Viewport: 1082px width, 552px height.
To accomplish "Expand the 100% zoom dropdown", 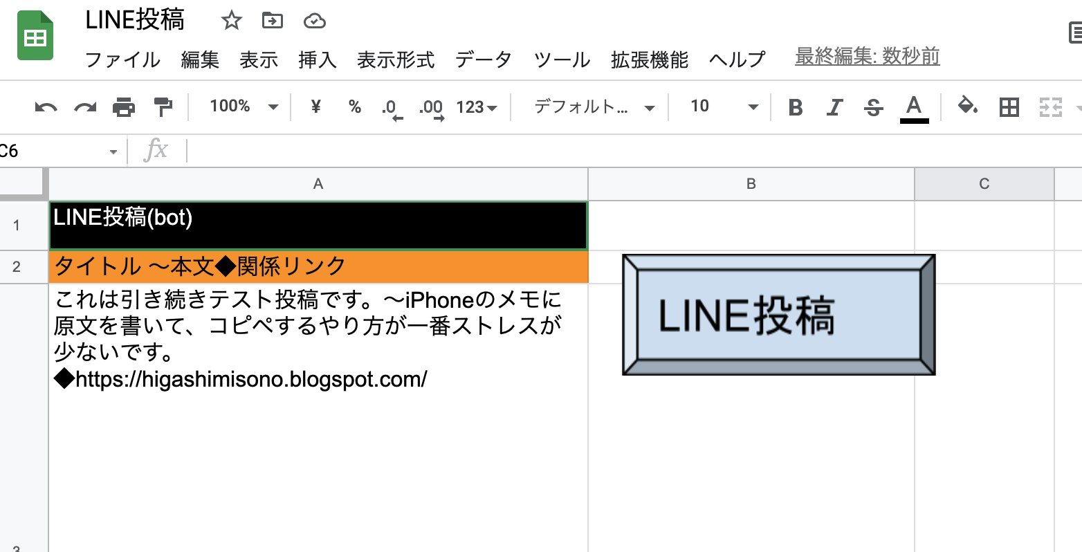I will (244, 107).
